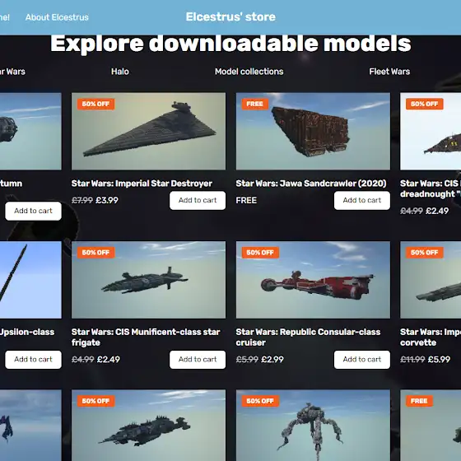
Task: Click 50% OFF badge on Consular-class cruiser
Action: click(x=260, y=252)
